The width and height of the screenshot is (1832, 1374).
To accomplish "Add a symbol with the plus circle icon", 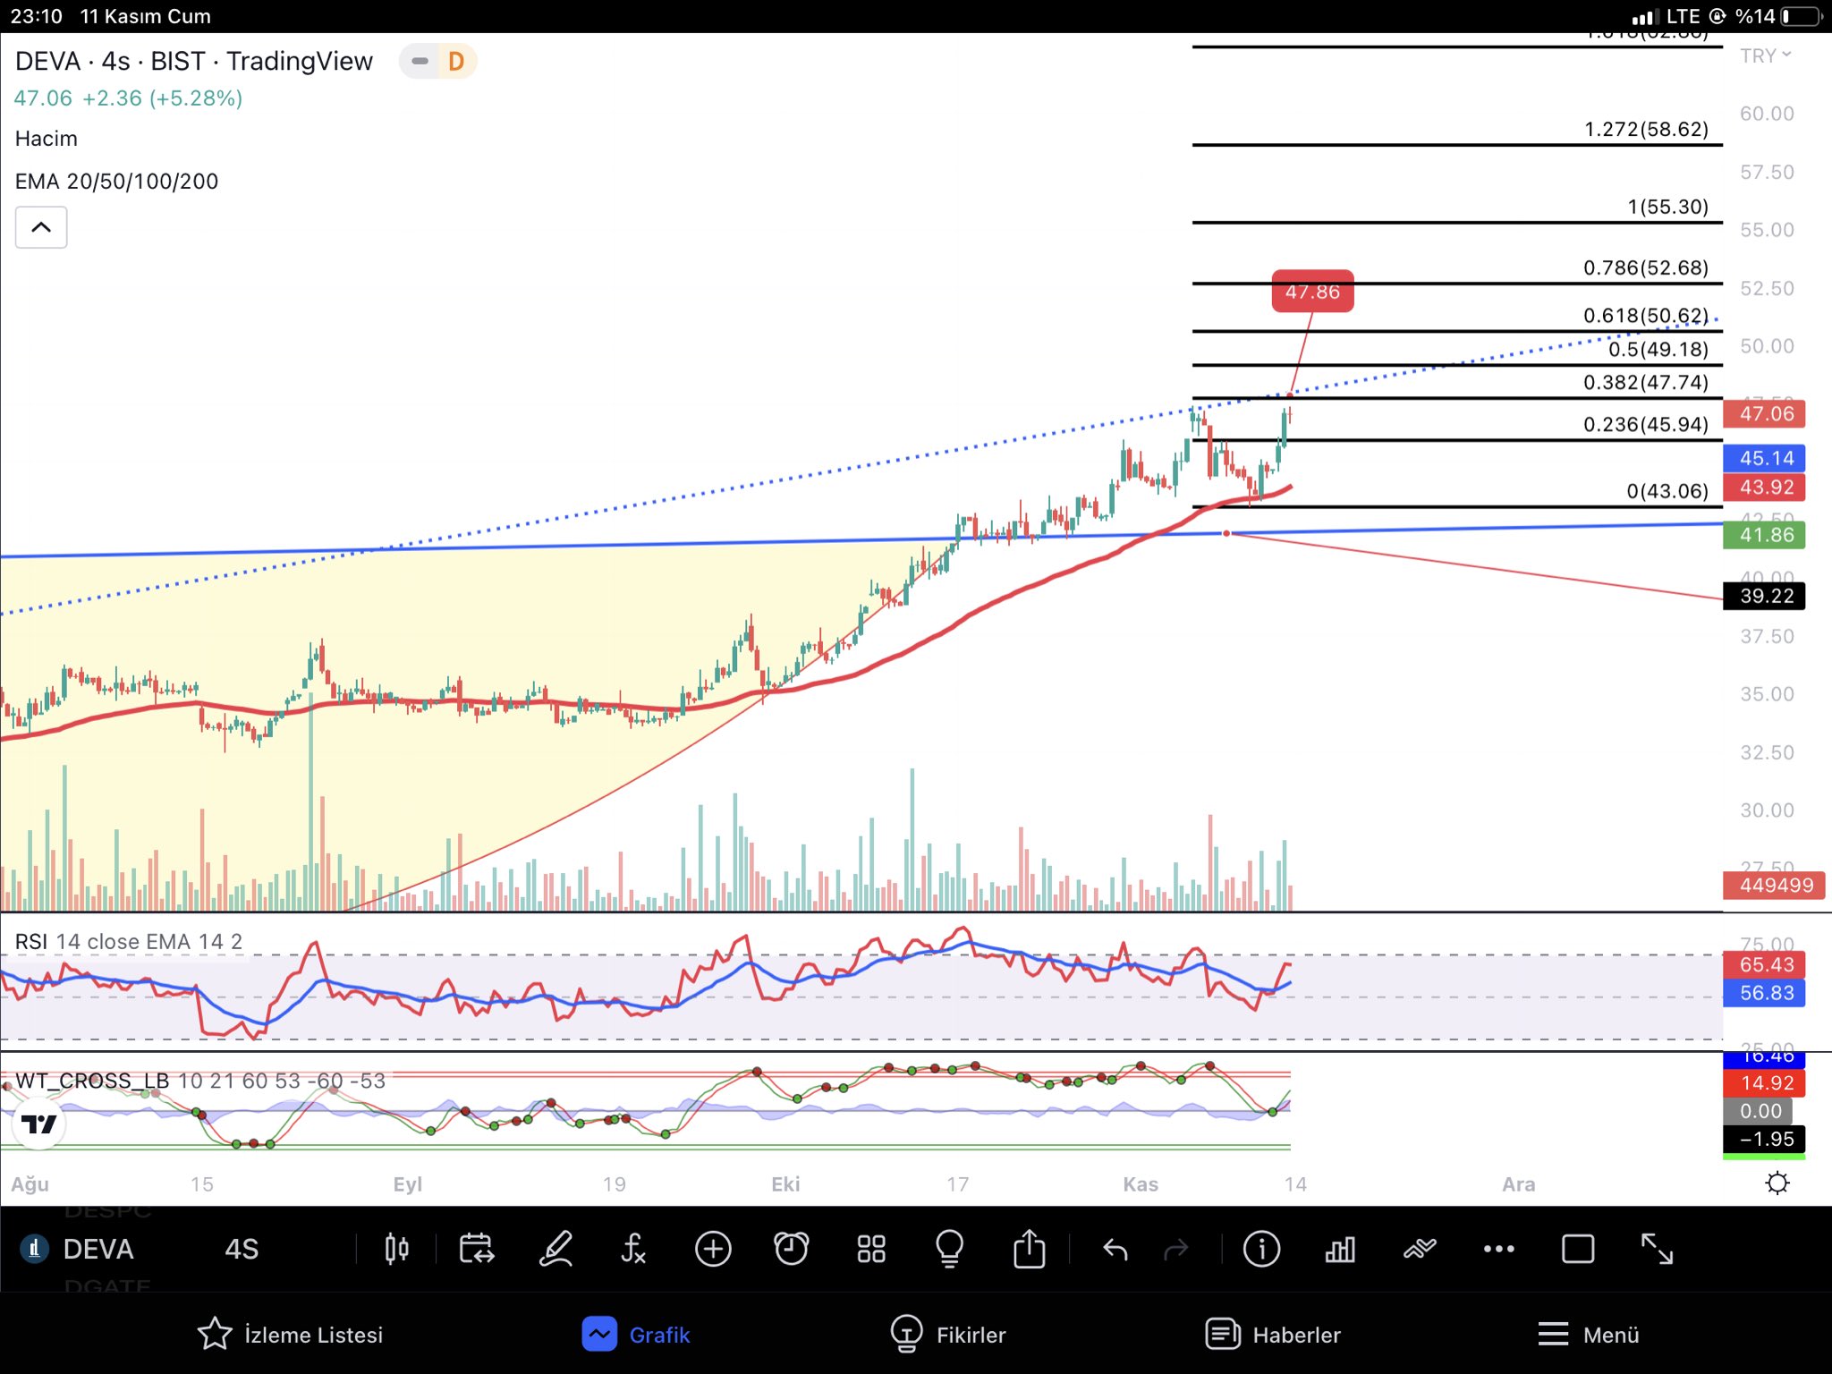I will (713, 1249).
